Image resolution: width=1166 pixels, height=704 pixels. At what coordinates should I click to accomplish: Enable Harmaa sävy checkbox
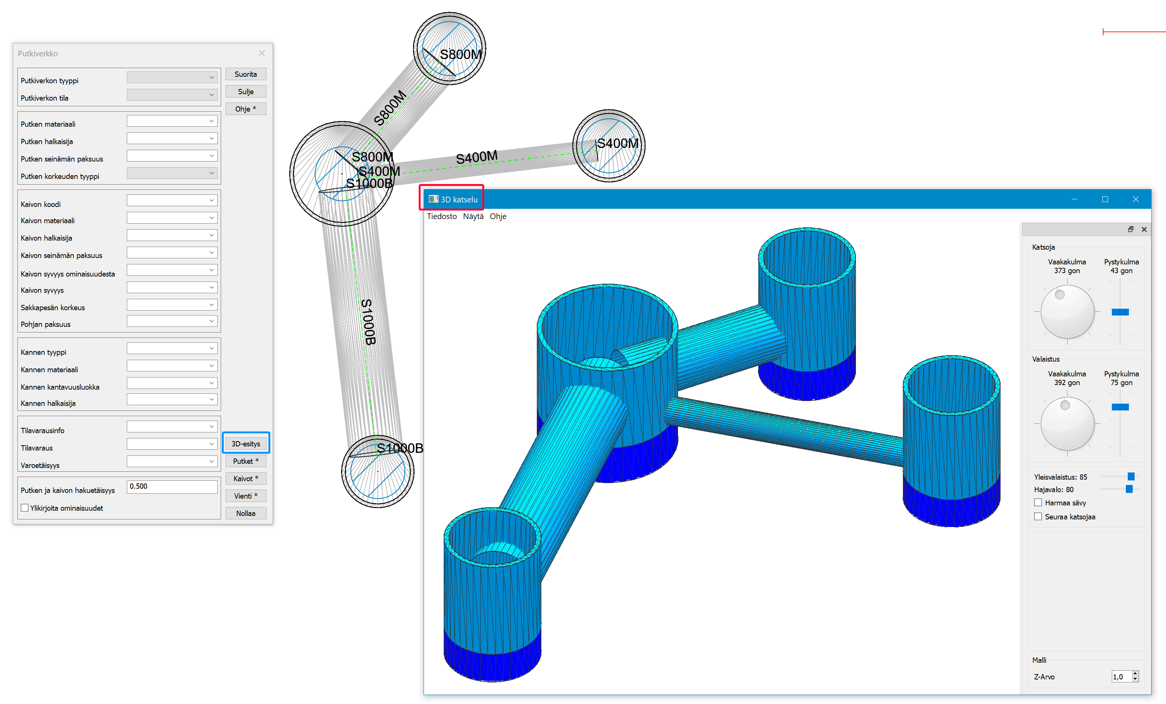click(x=1038, y=503)
